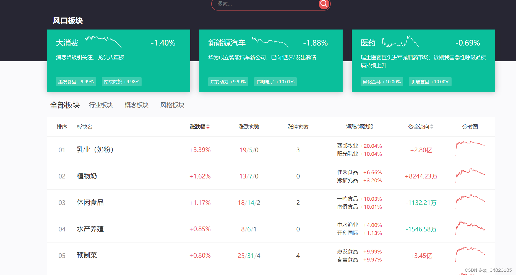Open the 预制菜 sector row
This screenshot has height=275, width=516.
click(271, 256)
